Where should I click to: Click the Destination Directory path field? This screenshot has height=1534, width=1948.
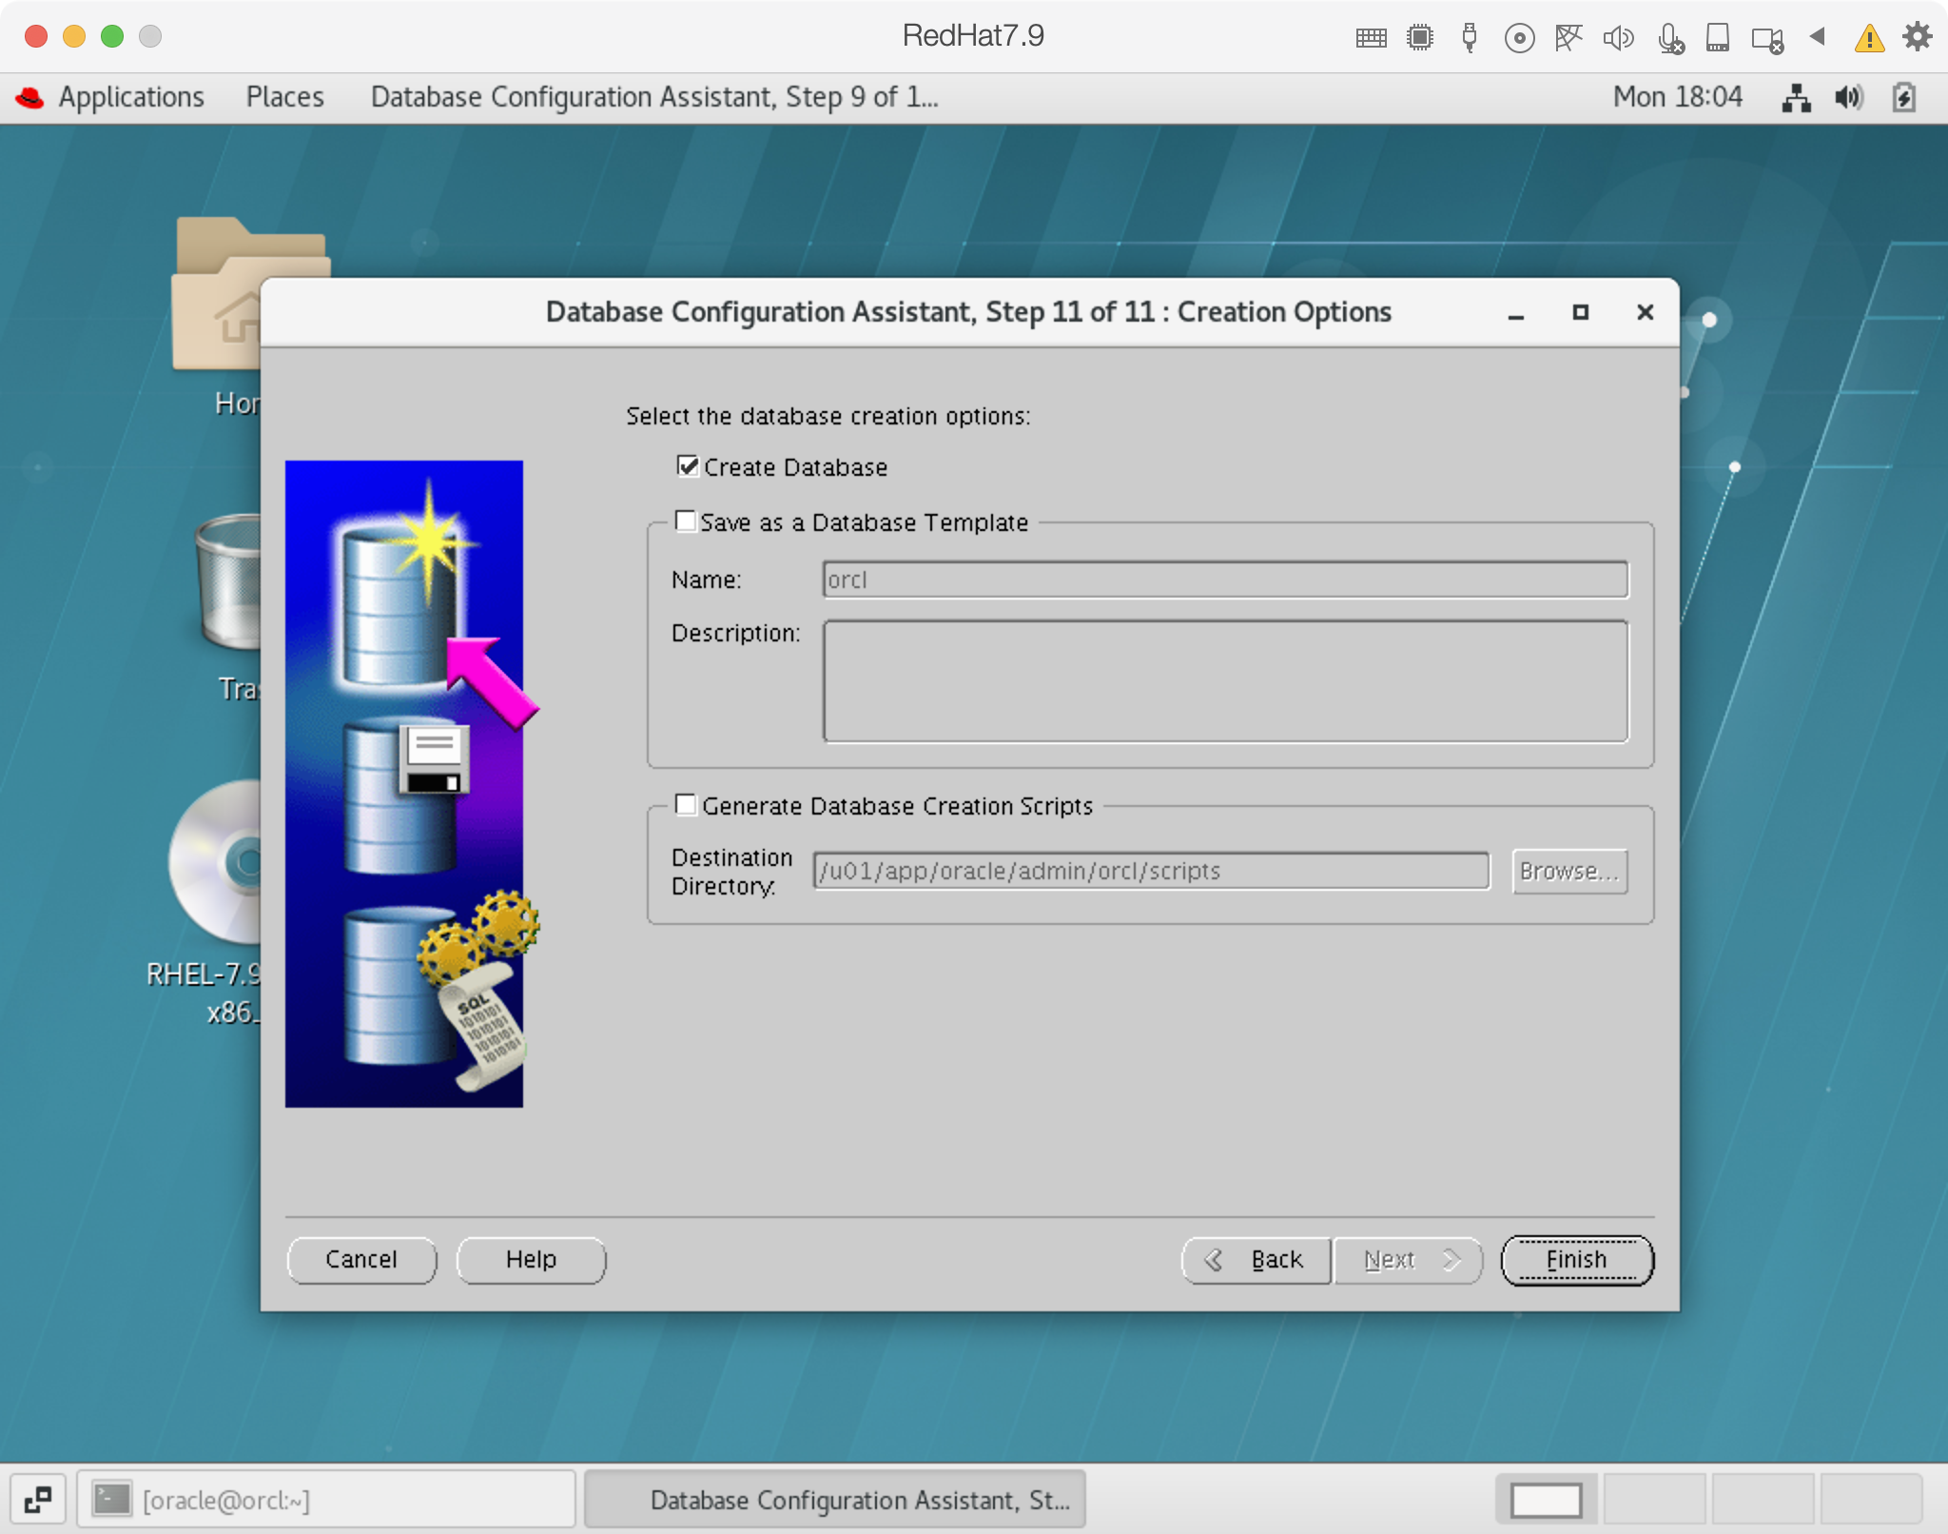[x=1150, y=871]
